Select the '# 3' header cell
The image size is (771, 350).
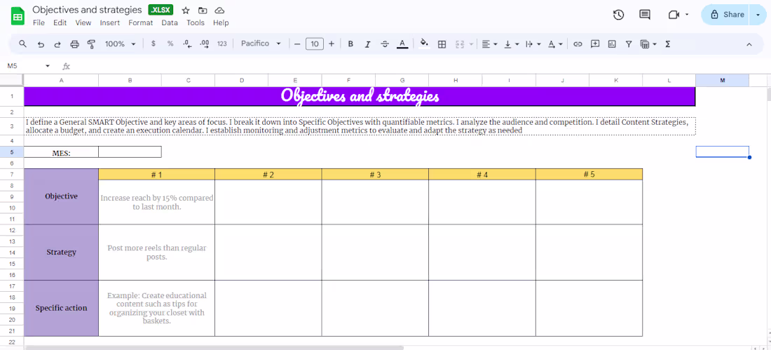coord(375,174)
